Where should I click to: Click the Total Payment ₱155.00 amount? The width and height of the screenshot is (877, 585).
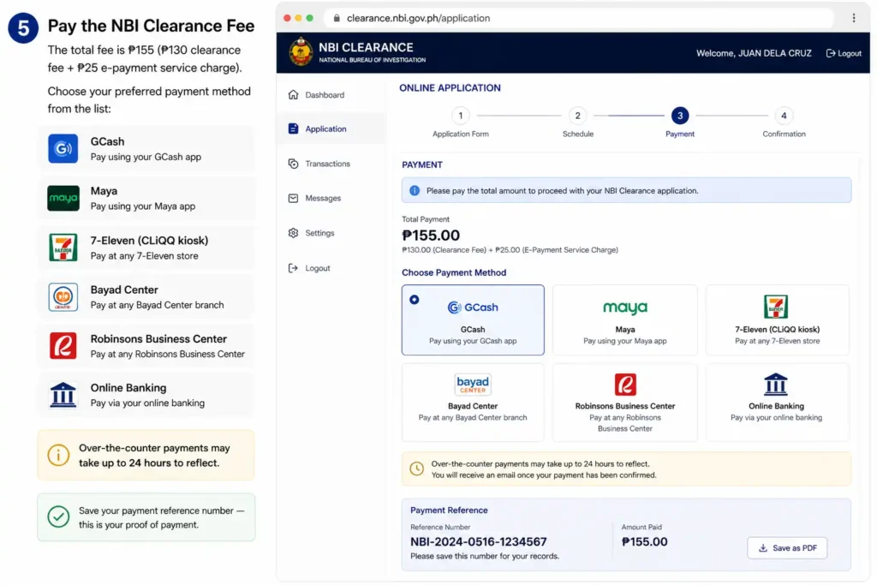[431, 236]
